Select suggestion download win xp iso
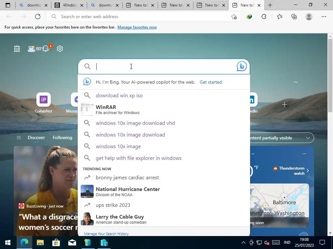The width and height of the screenshot is (333, 249). 164,96
